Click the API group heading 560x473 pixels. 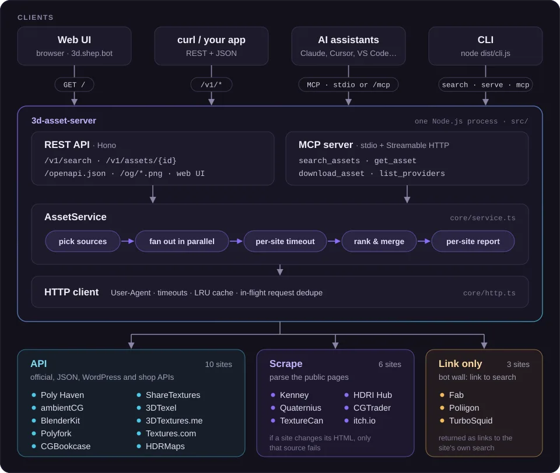pyautogui.click(x=38, y=363)
